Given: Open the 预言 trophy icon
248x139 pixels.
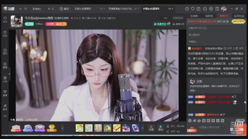Looking at the screenshot, I should (51, 128).
